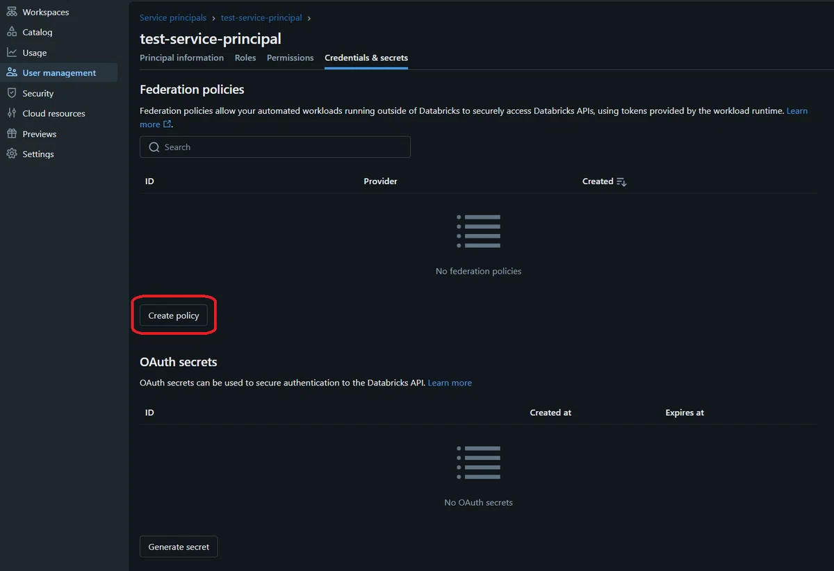Select the User management people icon

tap(12, 72)
